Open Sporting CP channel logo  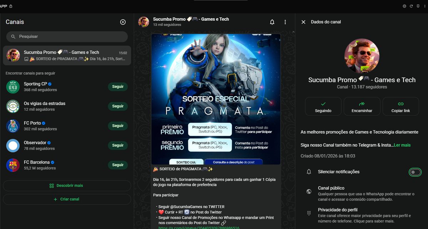point(13,87)
